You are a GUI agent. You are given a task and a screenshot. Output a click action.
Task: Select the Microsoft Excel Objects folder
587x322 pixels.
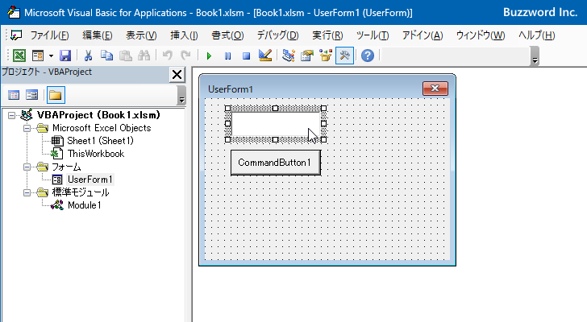coord(102,128)
